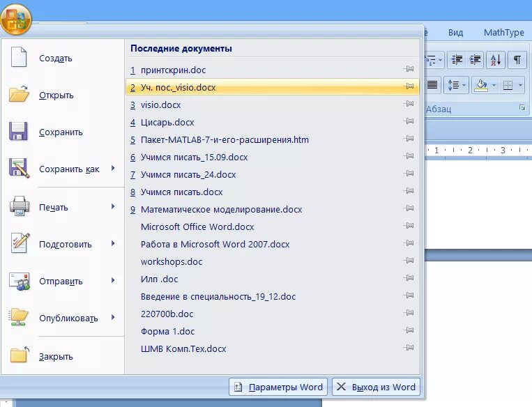532x407 pixels.
Task: Switch to the Вид ribbon tab
Action: click(x=455, y=33)
